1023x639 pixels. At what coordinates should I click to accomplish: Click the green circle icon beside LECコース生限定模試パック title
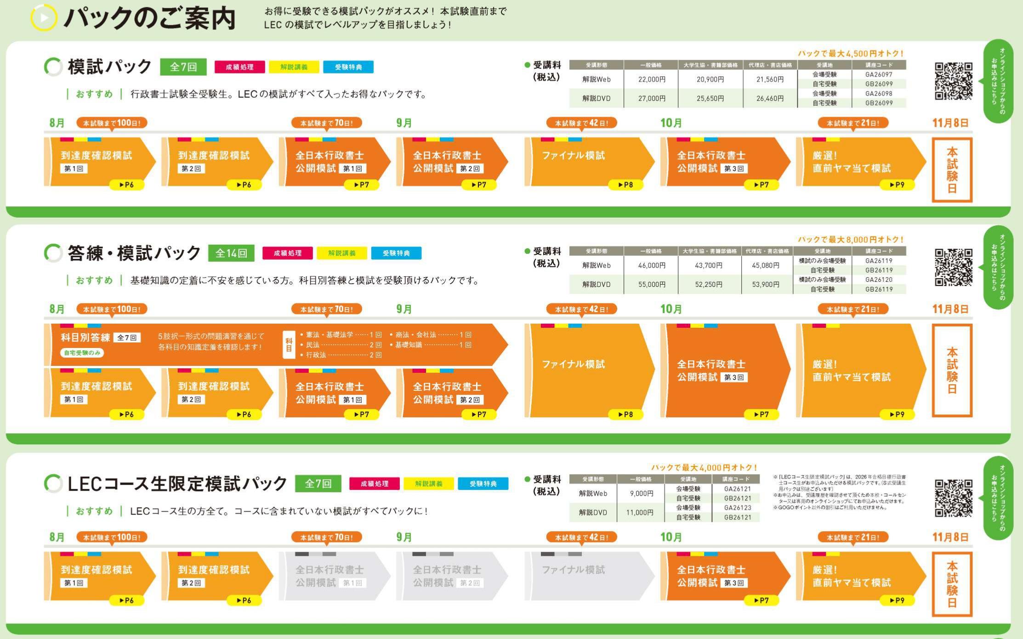coord(53,483)
